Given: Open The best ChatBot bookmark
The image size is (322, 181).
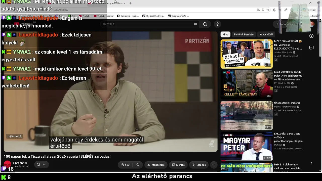Looking at the screenshot, I should 153,16.
